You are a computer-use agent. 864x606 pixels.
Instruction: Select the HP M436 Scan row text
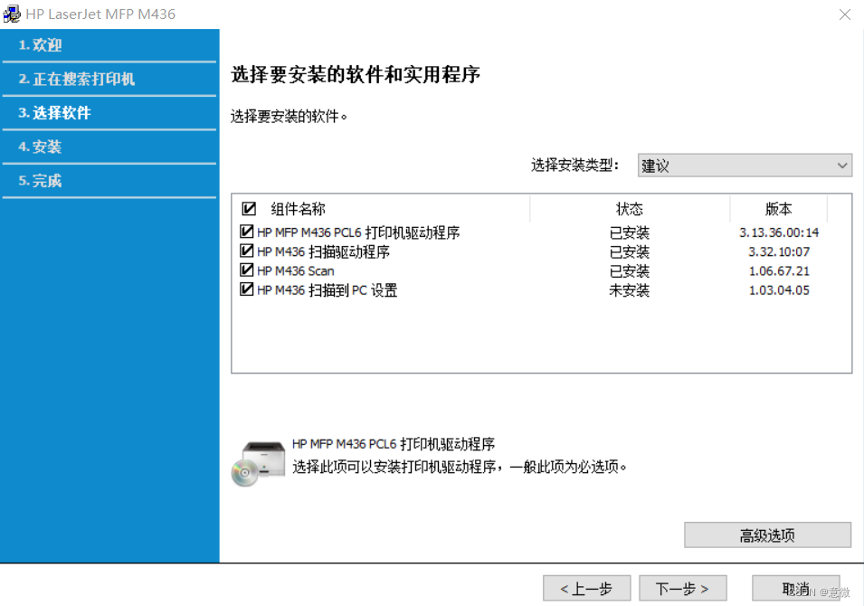[x=296, y=271]
